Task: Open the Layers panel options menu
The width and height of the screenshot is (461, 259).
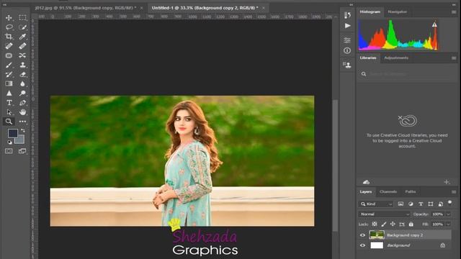Action: [x=454, y=192]
